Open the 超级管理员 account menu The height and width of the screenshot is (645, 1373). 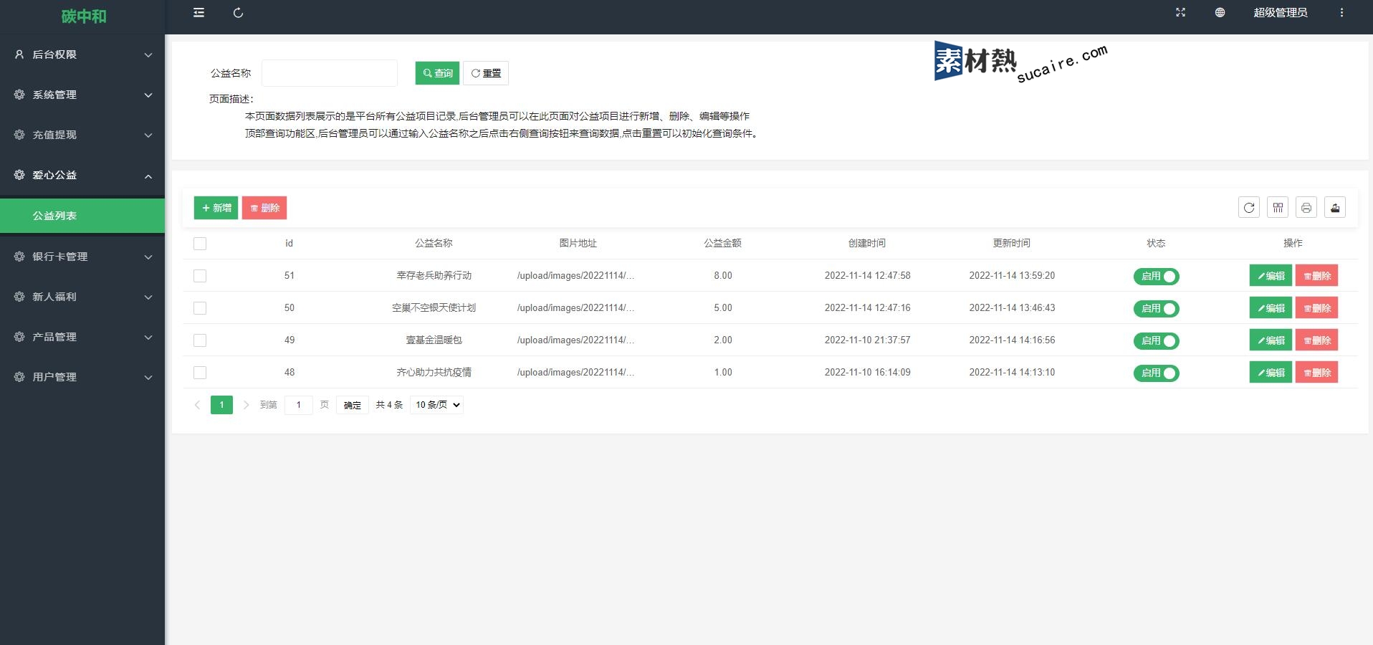click(x=1280, y=12)
